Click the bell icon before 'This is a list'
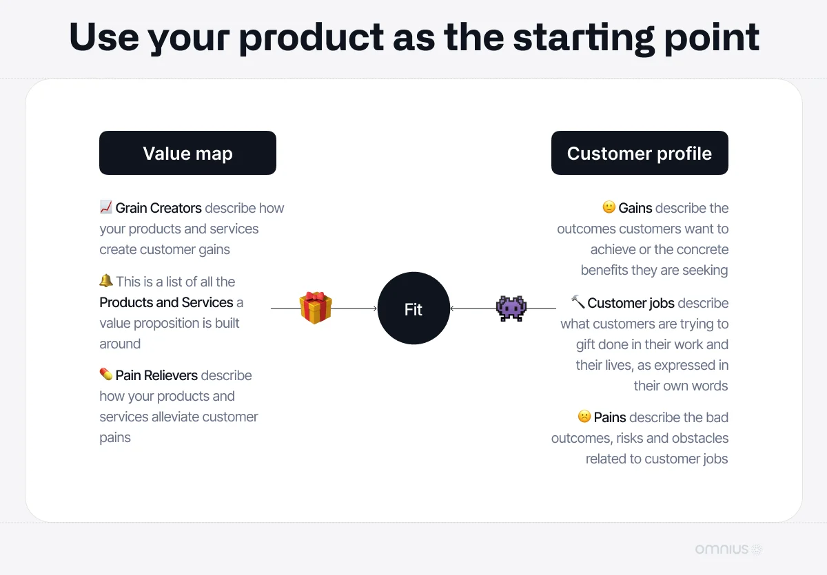 pos(106,281)
